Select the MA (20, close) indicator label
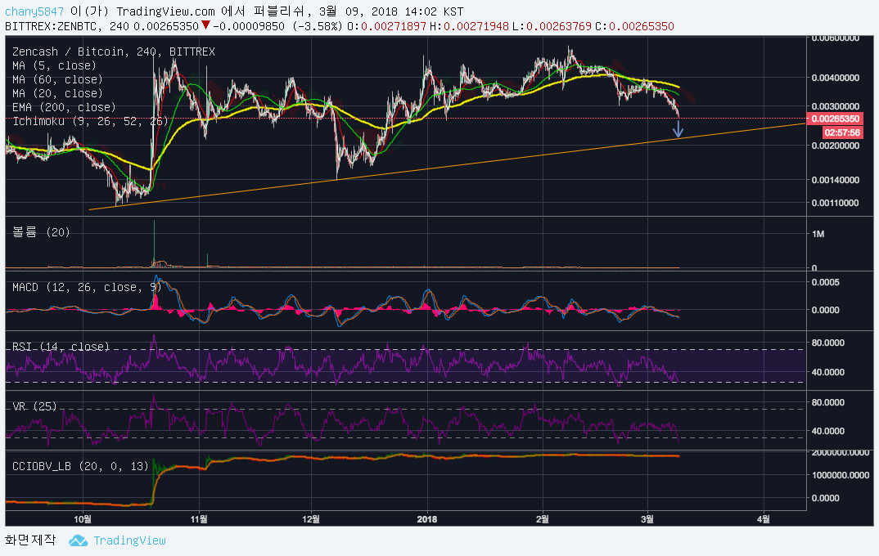Image resolution: width=879 pixels, height=556 pixels. (x=57, y=93)
